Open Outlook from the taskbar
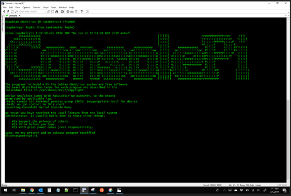This screenshot has height=196, width=291. (x=41, y=190)
